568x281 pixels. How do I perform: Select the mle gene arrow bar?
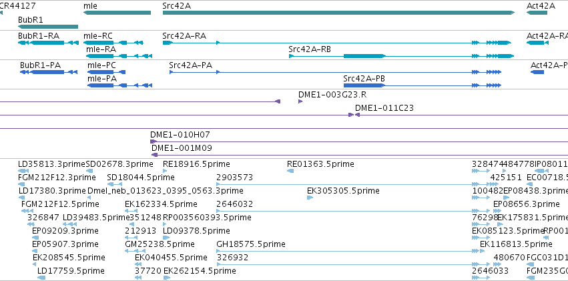click(x=117, y=13)
